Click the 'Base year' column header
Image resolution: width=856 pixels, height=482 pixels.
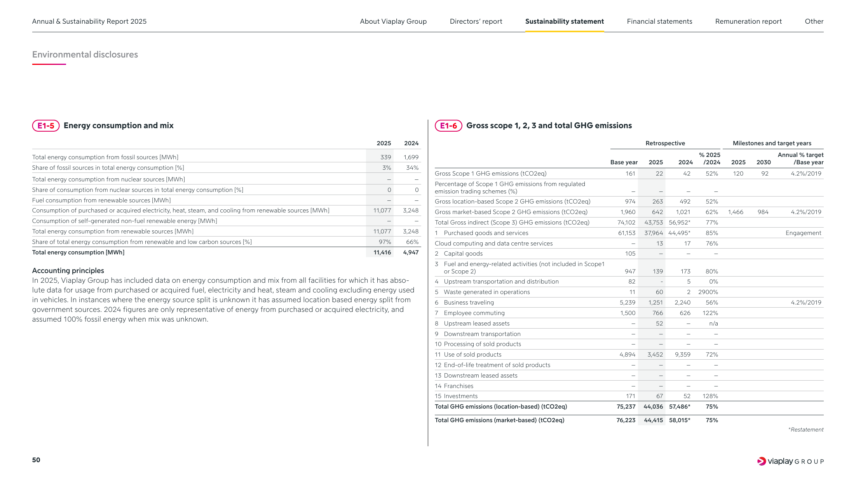[624, 162]
